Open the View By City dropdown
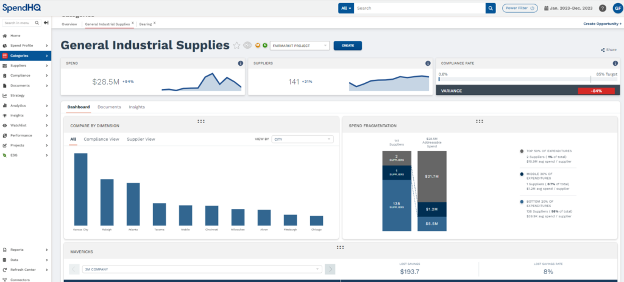The width and height of the screenshot is (624, 282). coord(302,139)
